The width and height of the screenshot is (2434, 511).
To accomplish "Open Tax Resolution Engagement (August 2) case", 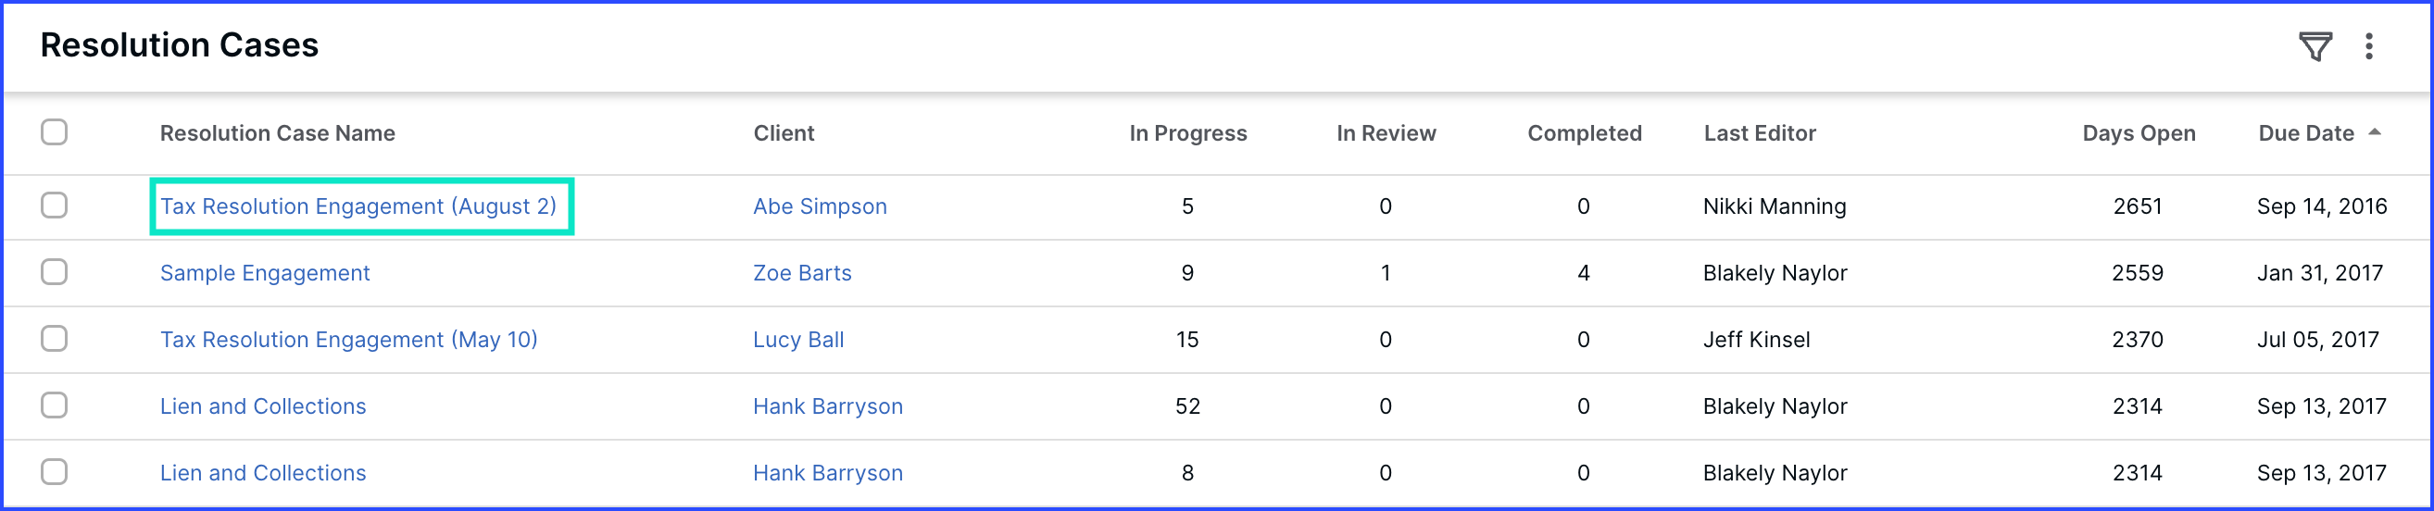I will [358, 206].
